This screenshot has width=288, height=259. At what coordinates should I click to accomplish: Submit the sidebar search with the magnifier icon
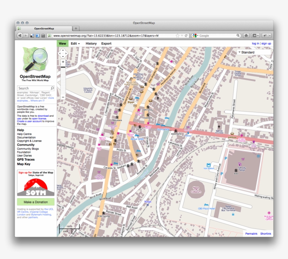pyautogui.click(x=52, y=88)
